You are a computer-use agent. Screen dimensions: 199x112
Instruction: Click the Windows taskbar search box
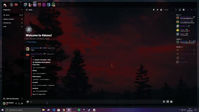coord(23,110)
